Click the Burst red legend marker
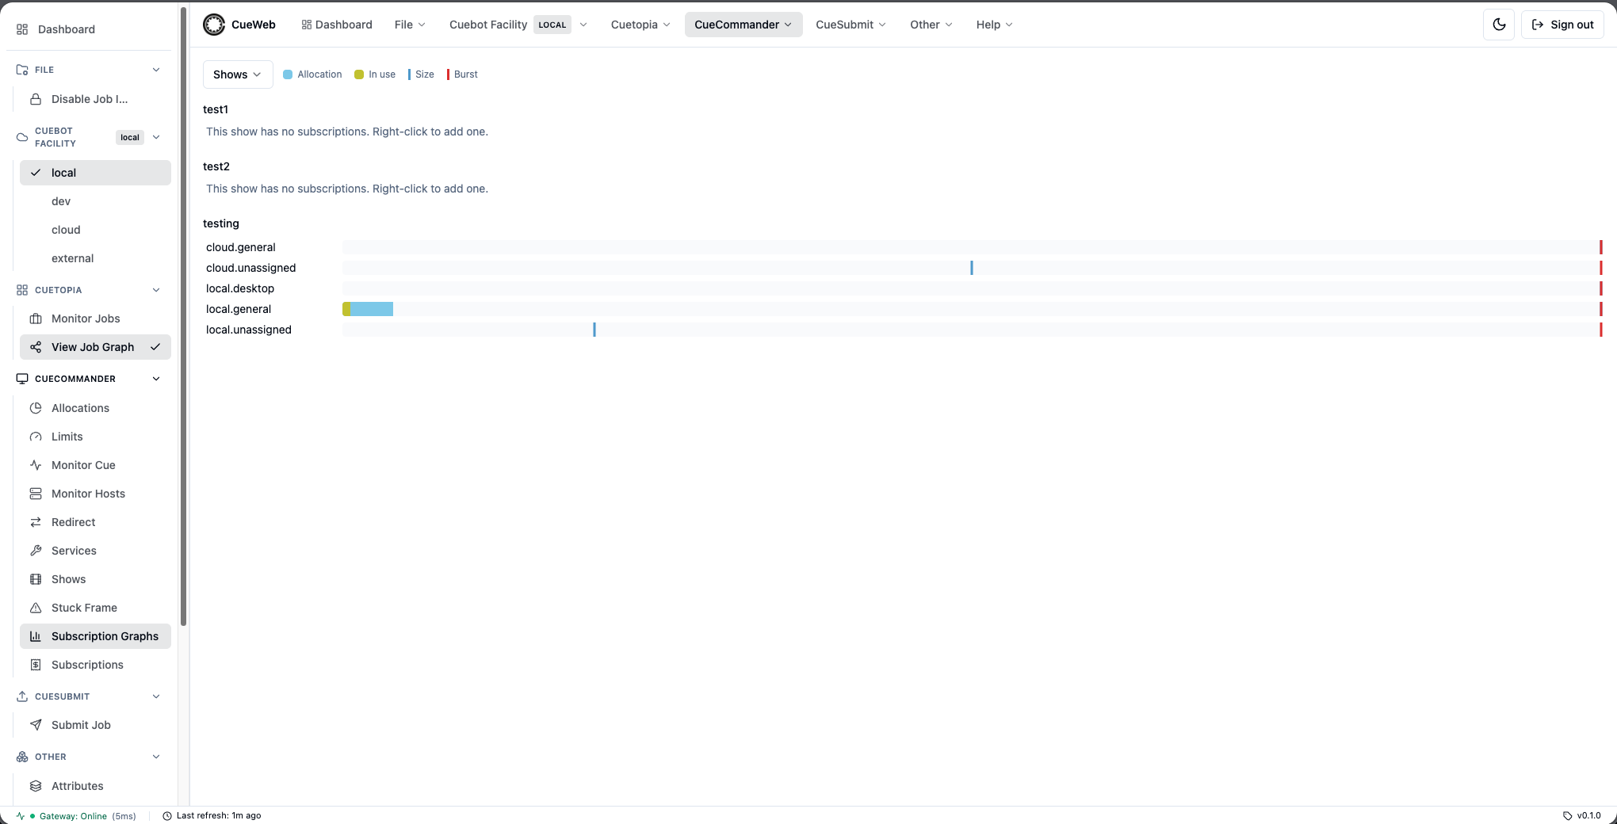The image size is (1617, 824). (448, 74)
